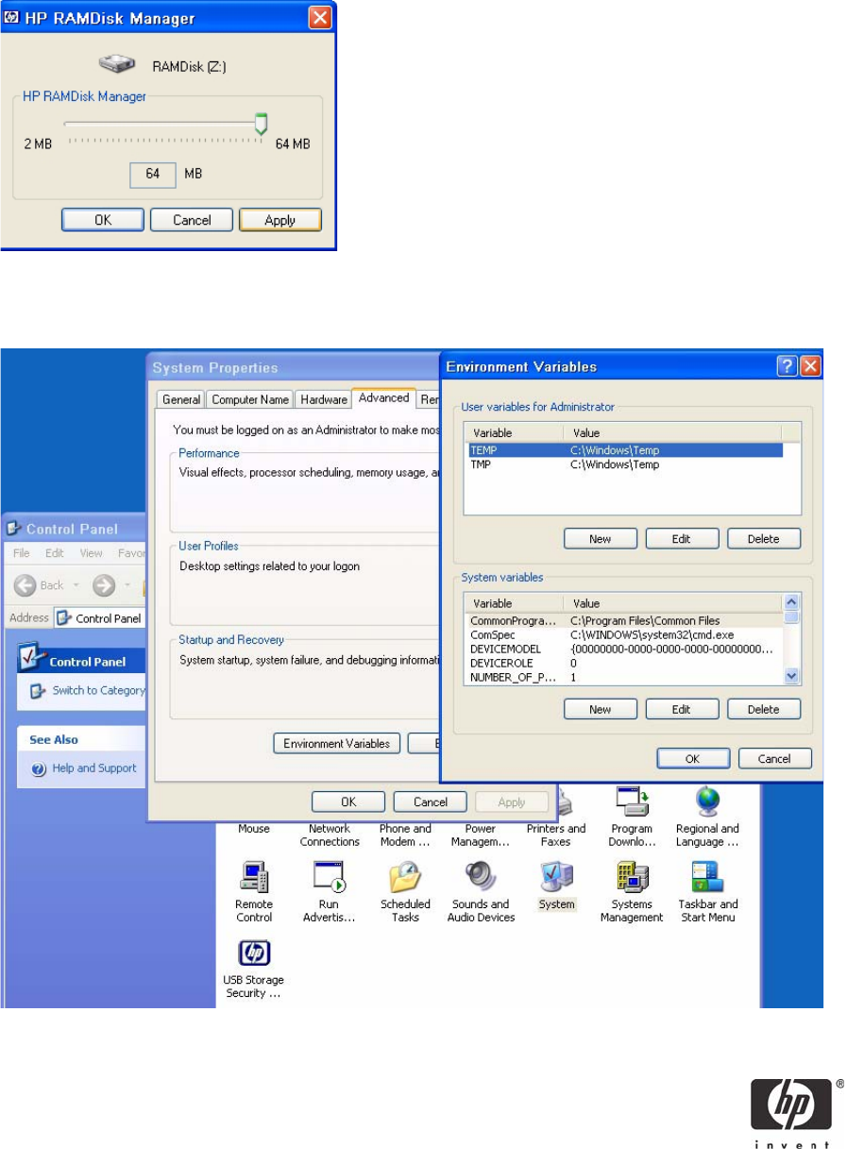Close the HP RAMDisk Manager window

(321, 17)
